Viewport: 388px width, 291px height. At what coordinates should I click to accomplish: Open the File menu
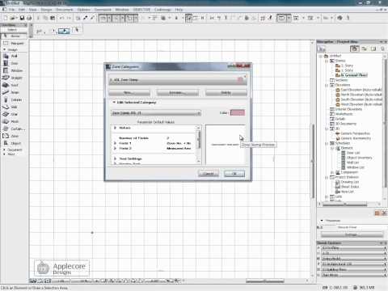[11, 10]
